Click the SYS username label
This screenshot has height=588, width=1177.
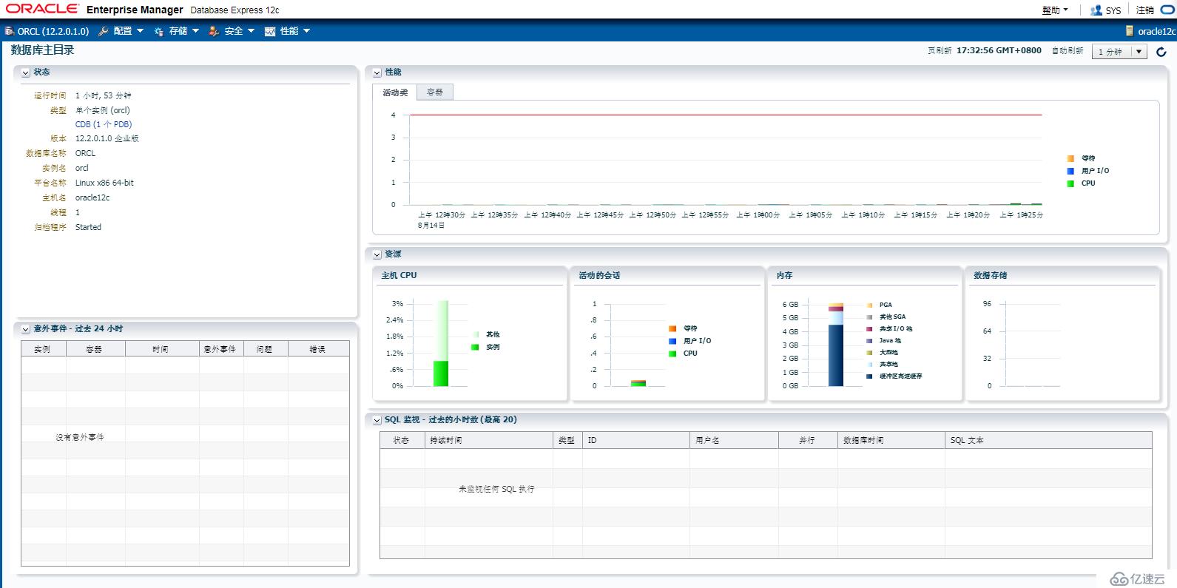[x=1113, y=10]
